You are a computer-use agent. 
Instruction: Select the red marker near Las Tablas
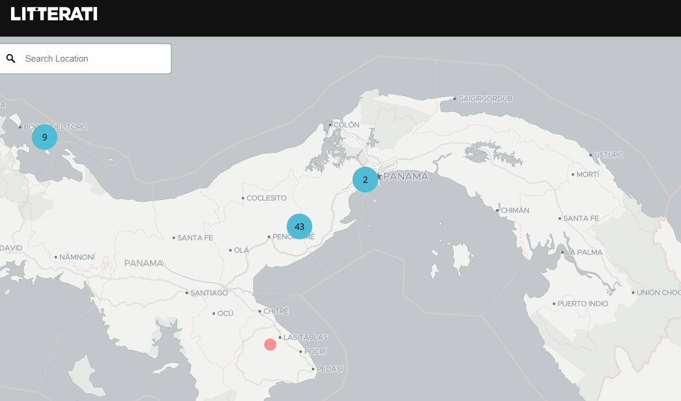point(270,345)
